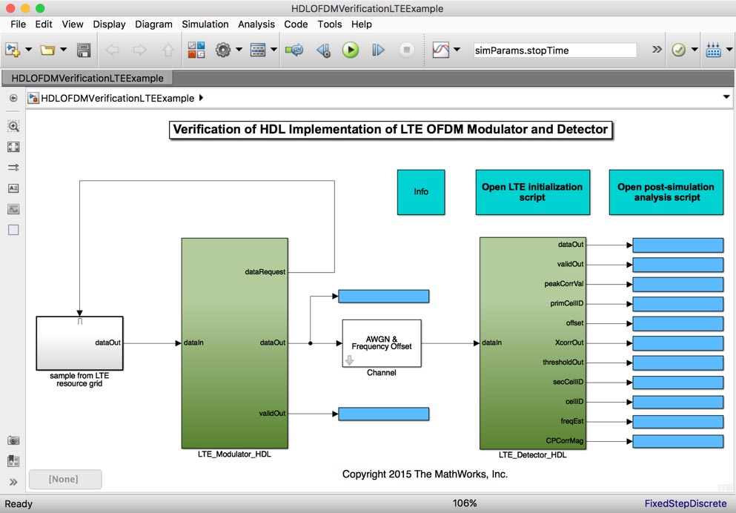Open the Simulation Data Inspector icon
Viewport: 736px width, 513px height.
click(441, 50)
